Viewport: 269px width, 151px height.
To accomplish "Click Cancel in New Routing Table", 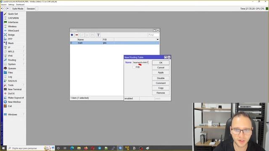I will pyautogui.click(x=161, y=68).
